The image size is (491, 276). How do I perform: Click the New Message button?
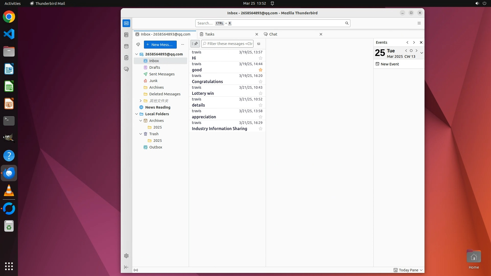pos(160,44)
